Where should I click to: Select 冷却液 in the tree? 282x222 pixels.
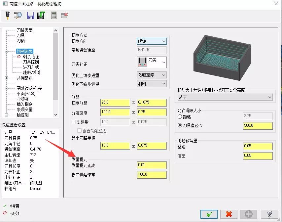[22, 99]
